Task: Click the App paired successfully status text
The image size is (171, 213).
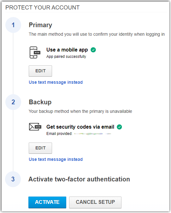Action: coord(66,57)
